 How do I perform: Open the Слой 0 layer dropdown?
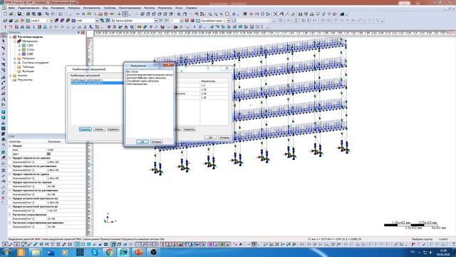[51, 21]
